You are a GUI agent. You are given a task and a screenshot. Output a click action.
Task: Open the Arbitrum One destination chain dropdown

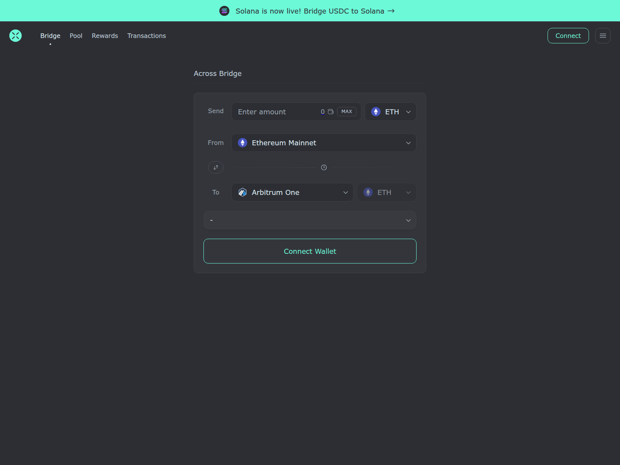[x=293, y=192]
